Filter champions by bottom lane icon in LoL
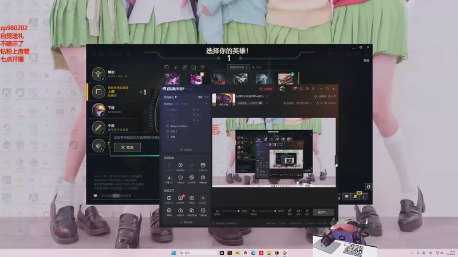This screenshot has height=257, width=458. point(194,67)
